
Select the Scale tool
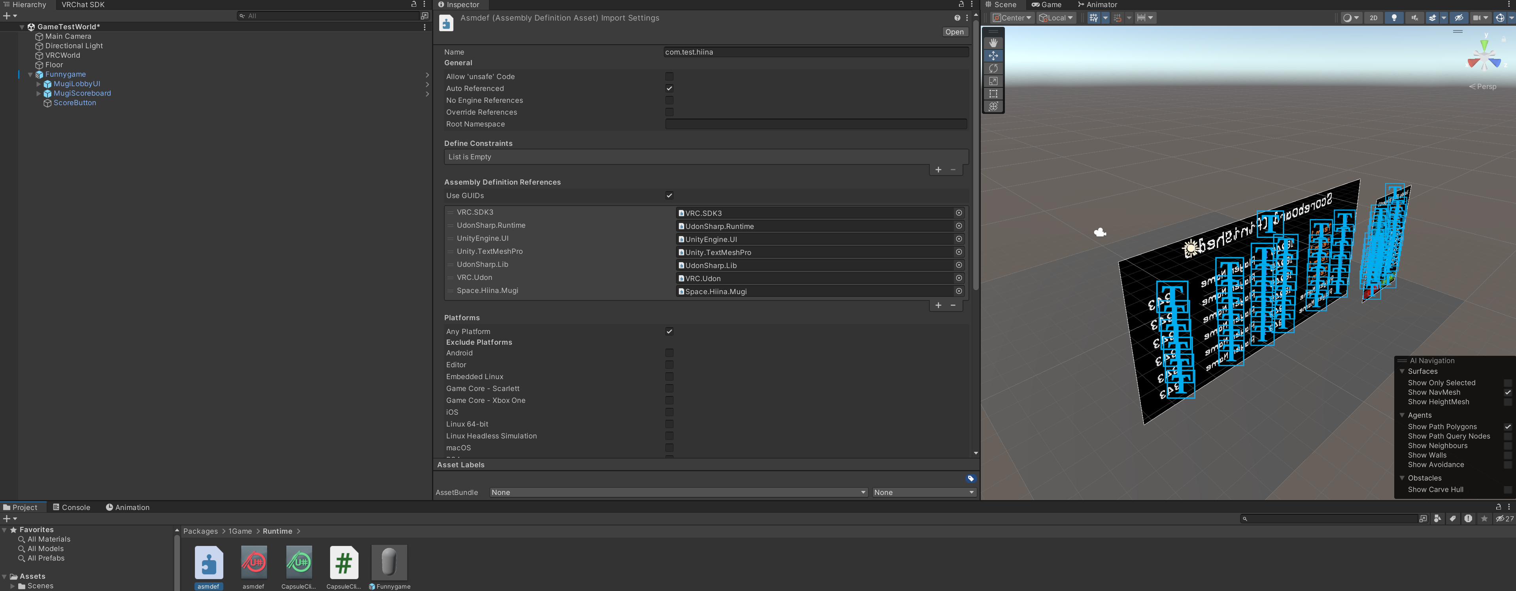click(x=993, y=81)
